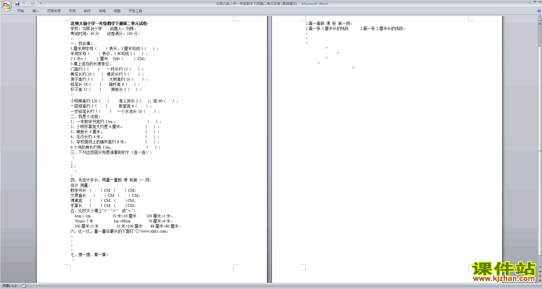Open Customize Quick Access Toolbar dropdown
Viewport: 542px width, 289px height.
click(41, 3)
